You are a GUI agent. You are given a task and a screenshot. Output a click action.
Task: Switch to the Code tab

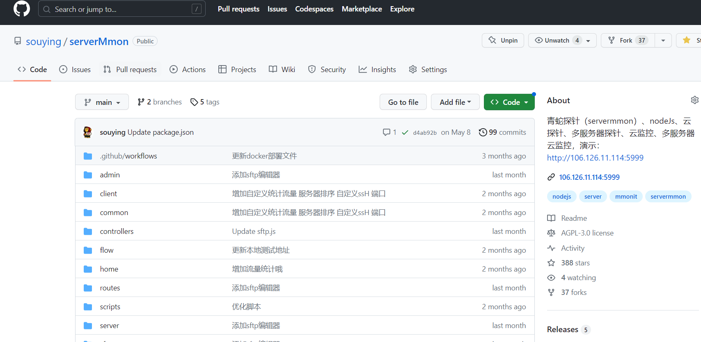(32, 70)
